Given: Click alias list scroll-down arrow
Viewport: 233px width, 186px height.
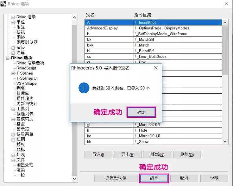Looking at the screenshot, I should (225, 141).
